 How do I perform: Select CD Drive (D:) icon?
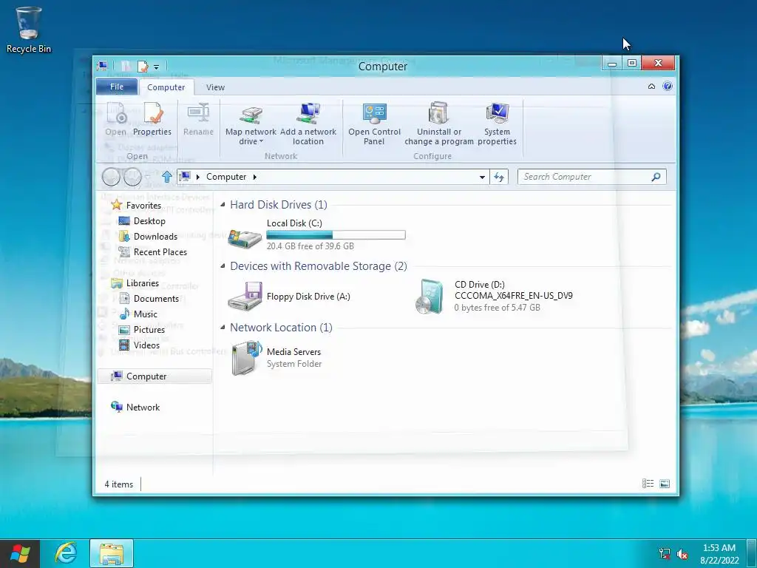click(429, 297)
